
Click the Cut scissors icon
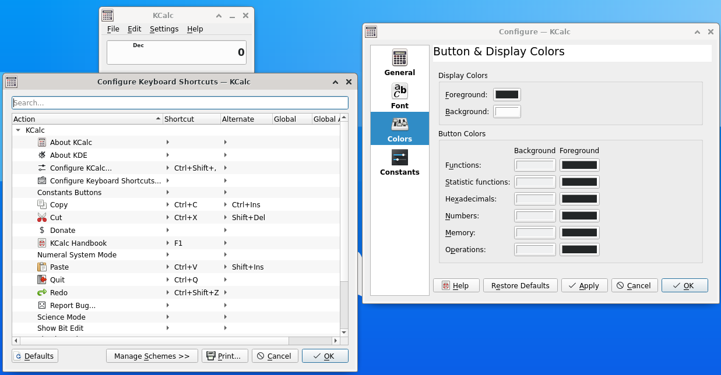coord(42,217)
